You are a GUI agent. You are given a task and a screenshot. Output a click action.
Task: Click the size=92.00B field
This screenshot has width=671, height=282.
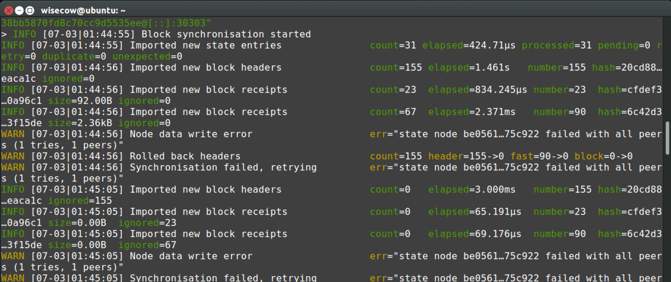click(80, 101)
